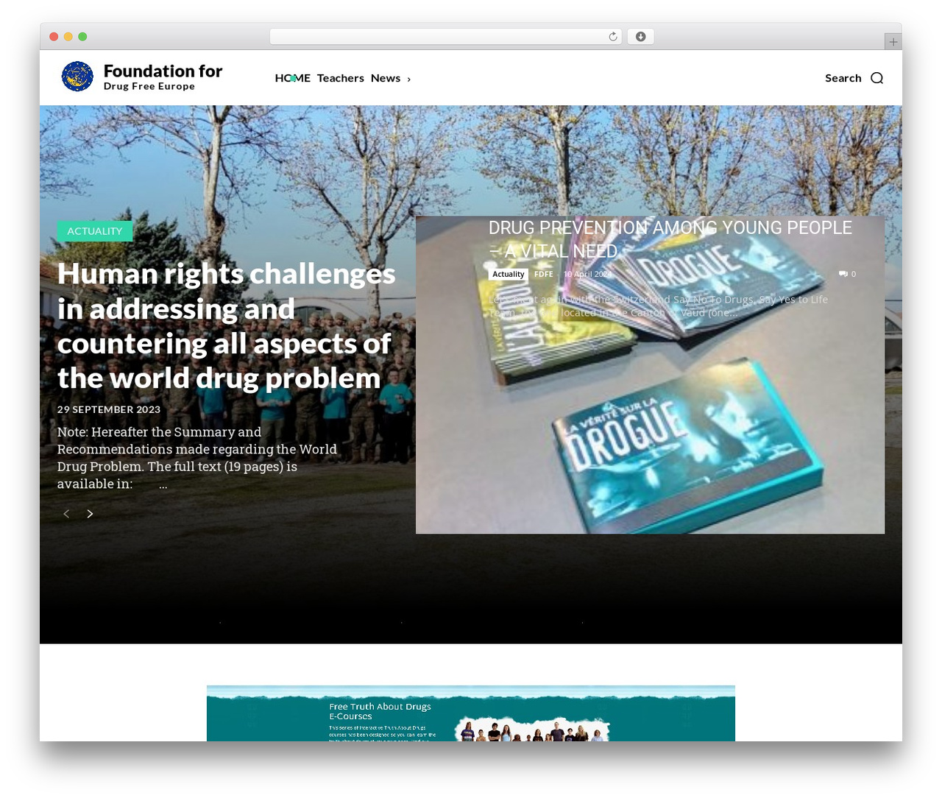Viewport: 942px width, 798px height.
Task: Click the 29 SEPTEMBER 2023 date
Action: pos(109,409)
